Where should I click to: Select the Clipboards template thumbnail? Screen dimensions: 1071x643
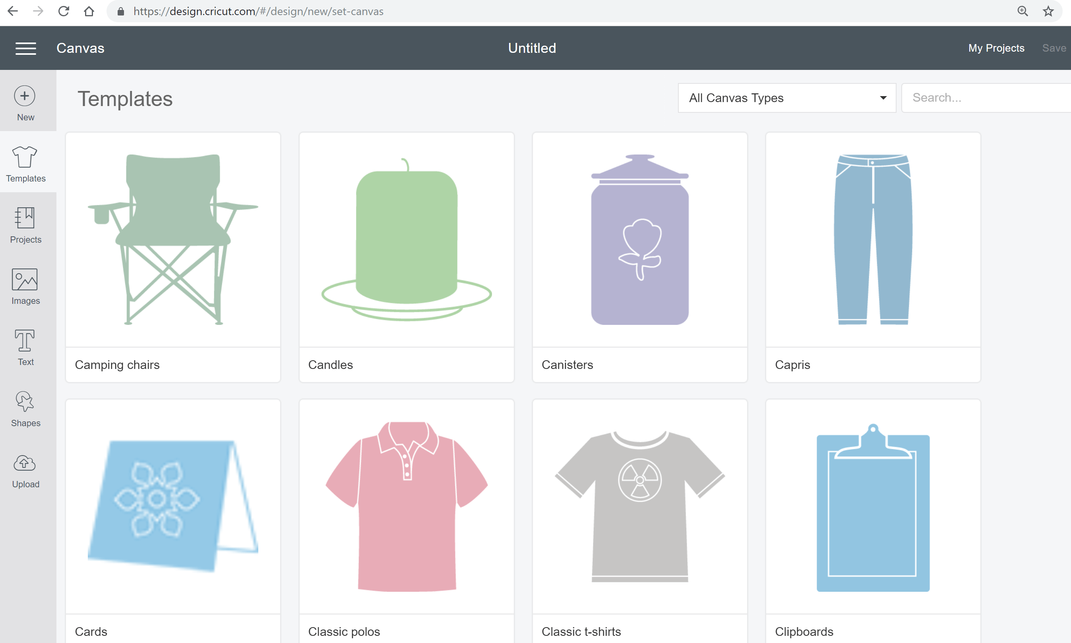(873, 506)
